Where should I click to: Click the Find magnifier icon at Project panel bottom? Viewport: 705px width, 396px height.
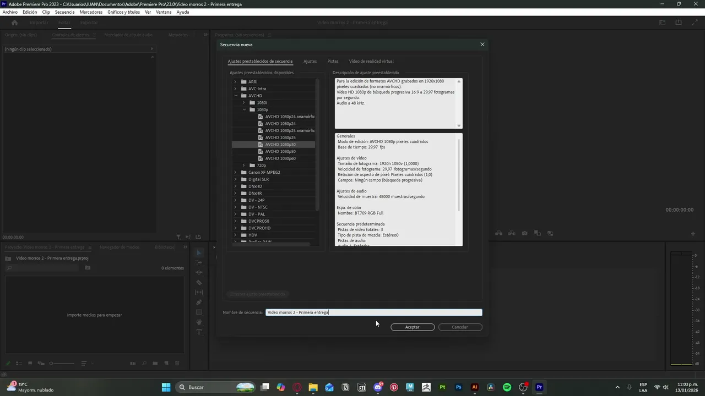click(x=144, y=363)
